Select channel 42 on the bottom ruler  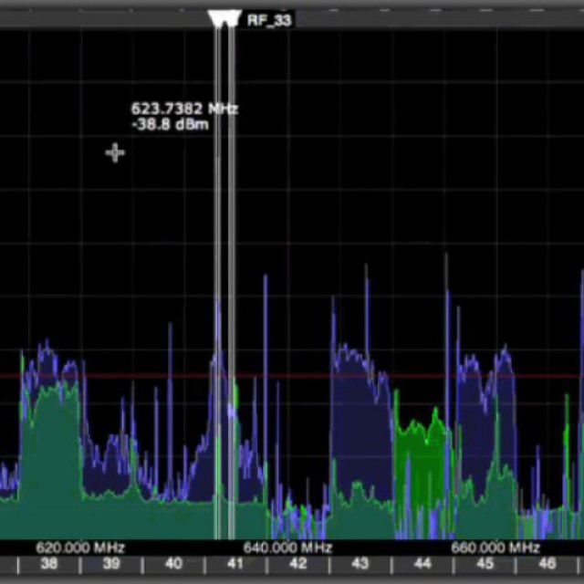(x=298, y=564)
